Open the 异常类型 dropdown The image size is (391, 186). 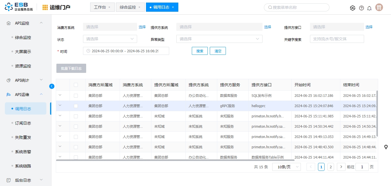pos(219,39)
